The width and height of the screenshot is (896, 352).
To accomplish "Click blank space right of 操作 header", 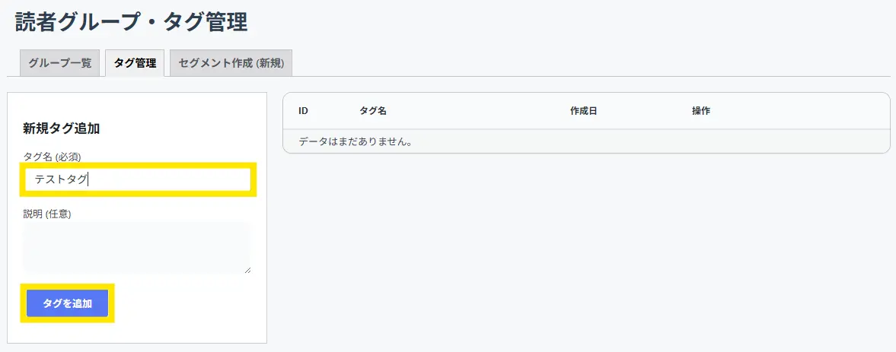I will pyautogui.click(x=799, y=111).
